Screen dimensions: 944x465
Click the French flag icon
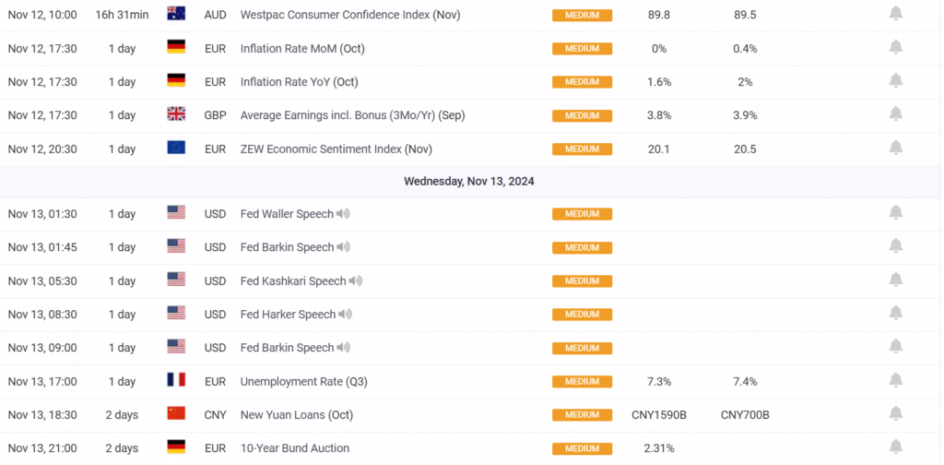(x=176, y=381)
